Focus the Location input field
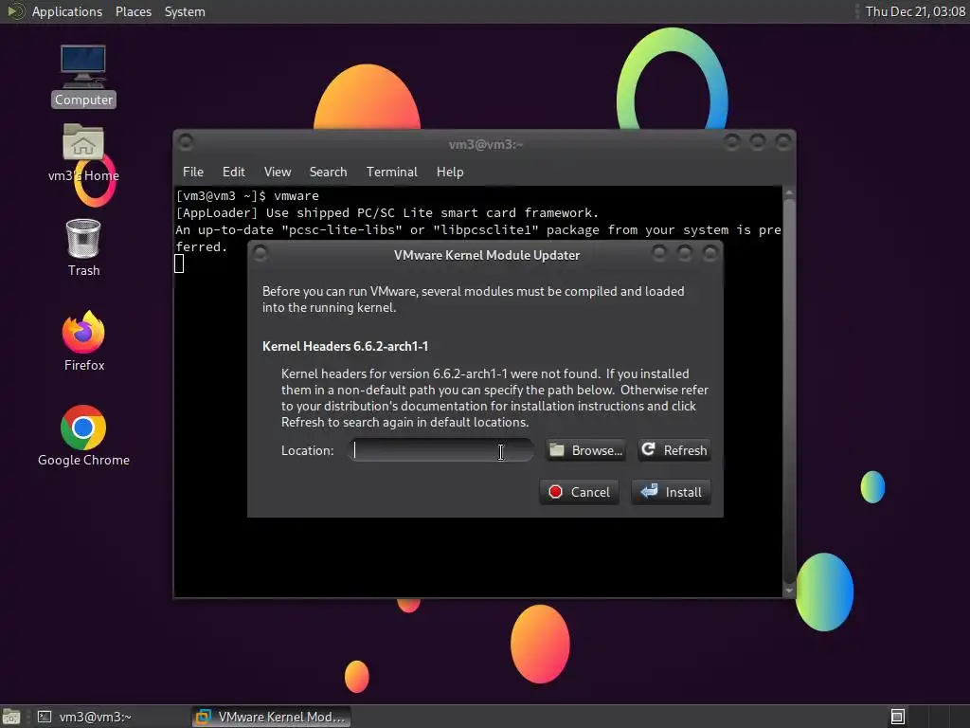 click(441, 450)
